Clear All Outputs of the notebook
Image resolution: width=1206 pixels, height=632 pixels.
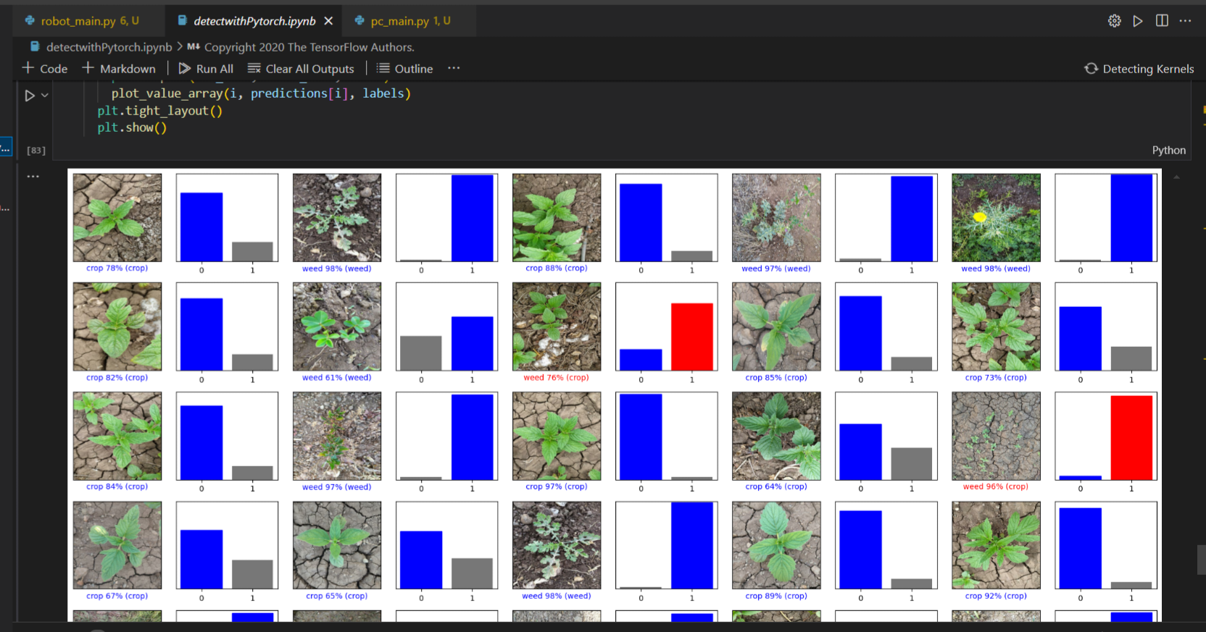[301, 69]
